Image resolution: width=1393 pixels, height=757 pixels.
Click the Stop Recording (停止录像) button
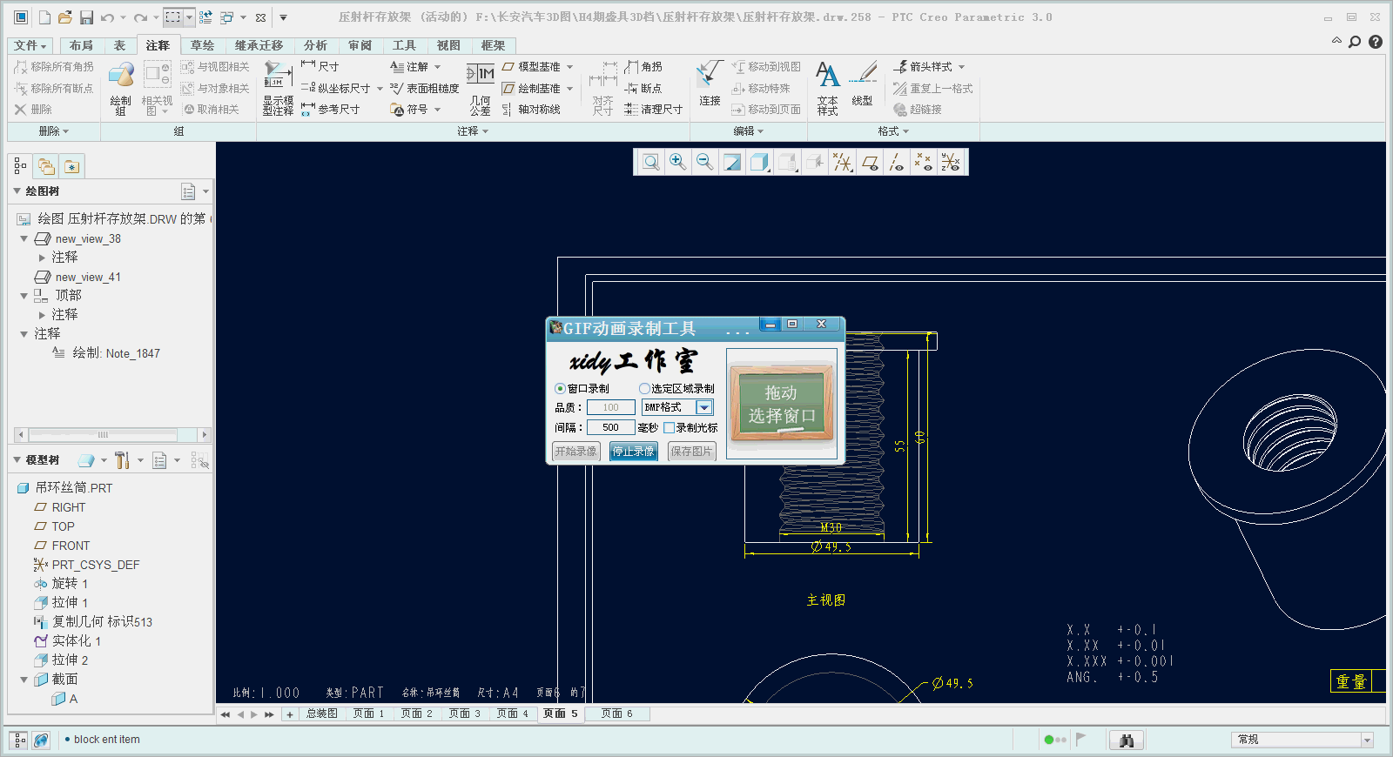(x=633, y=452)
